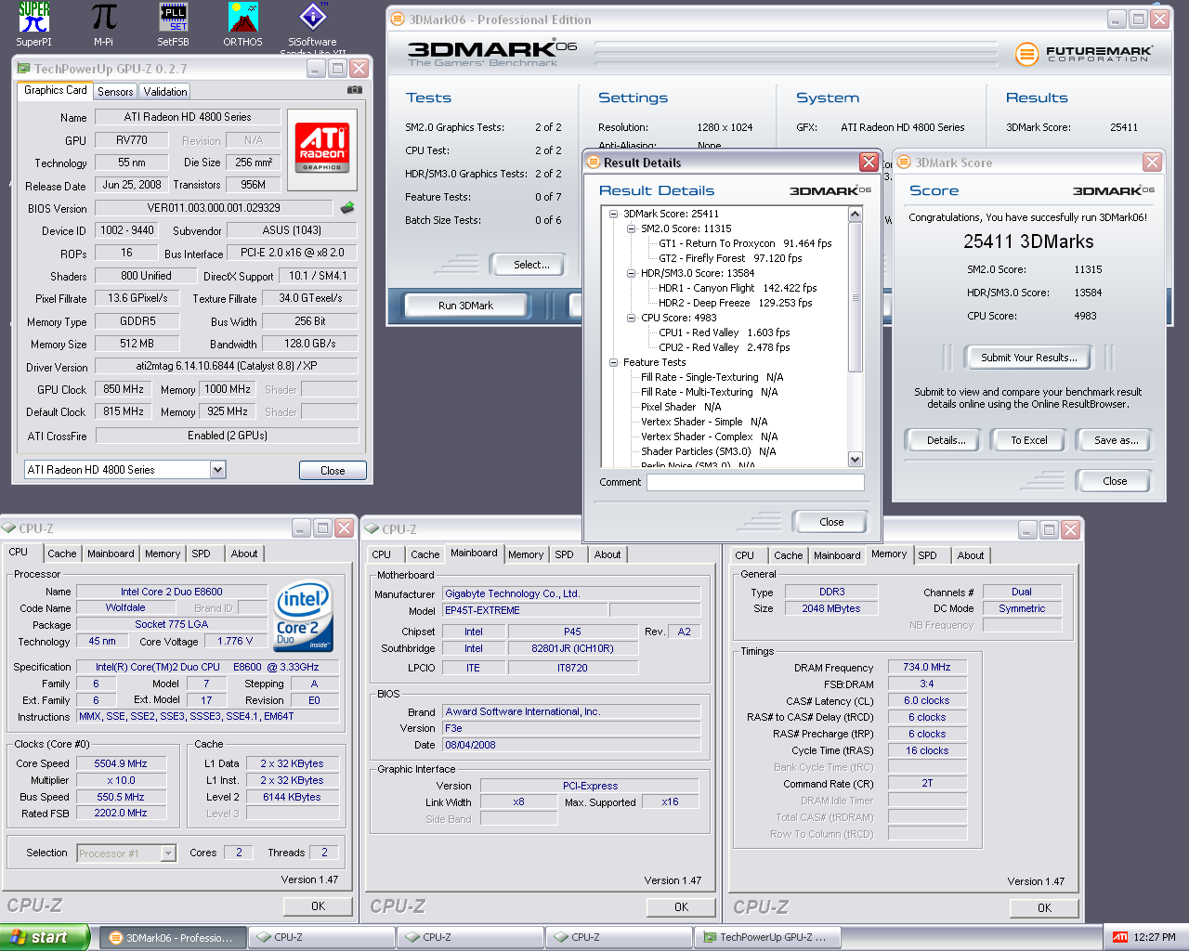Click the Intel Core 2 Duo E8600 name field
Image resolution: width=1189 pixels, height=951 pixels.
172,592
